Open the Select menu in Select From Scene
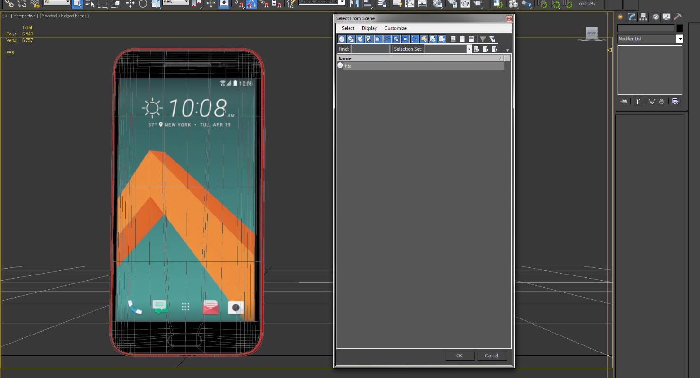 (348, 28)
